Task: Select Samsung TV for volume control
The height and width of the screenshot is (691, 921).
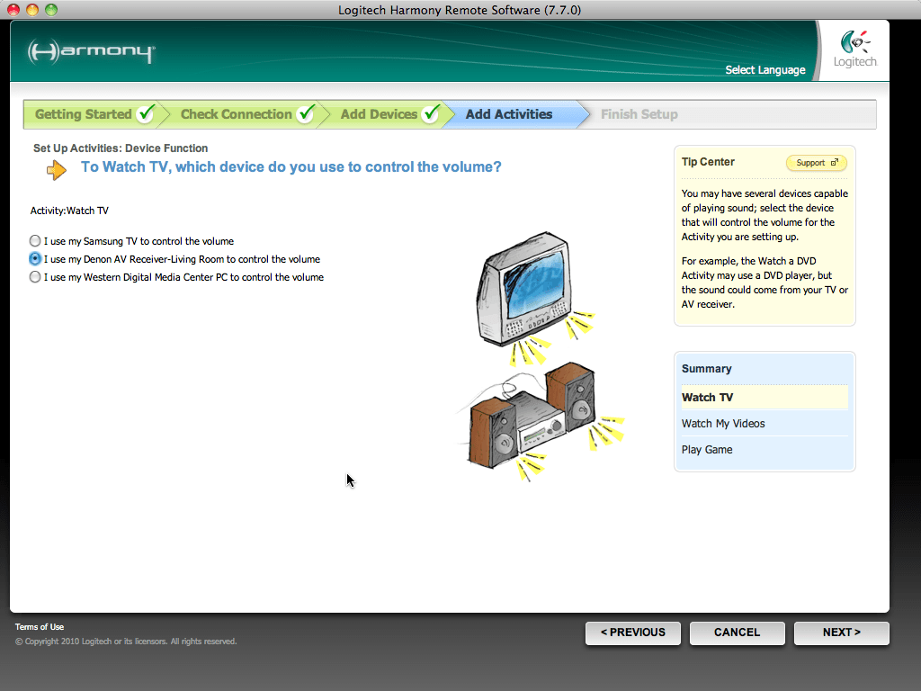Action: pos(35,241)
